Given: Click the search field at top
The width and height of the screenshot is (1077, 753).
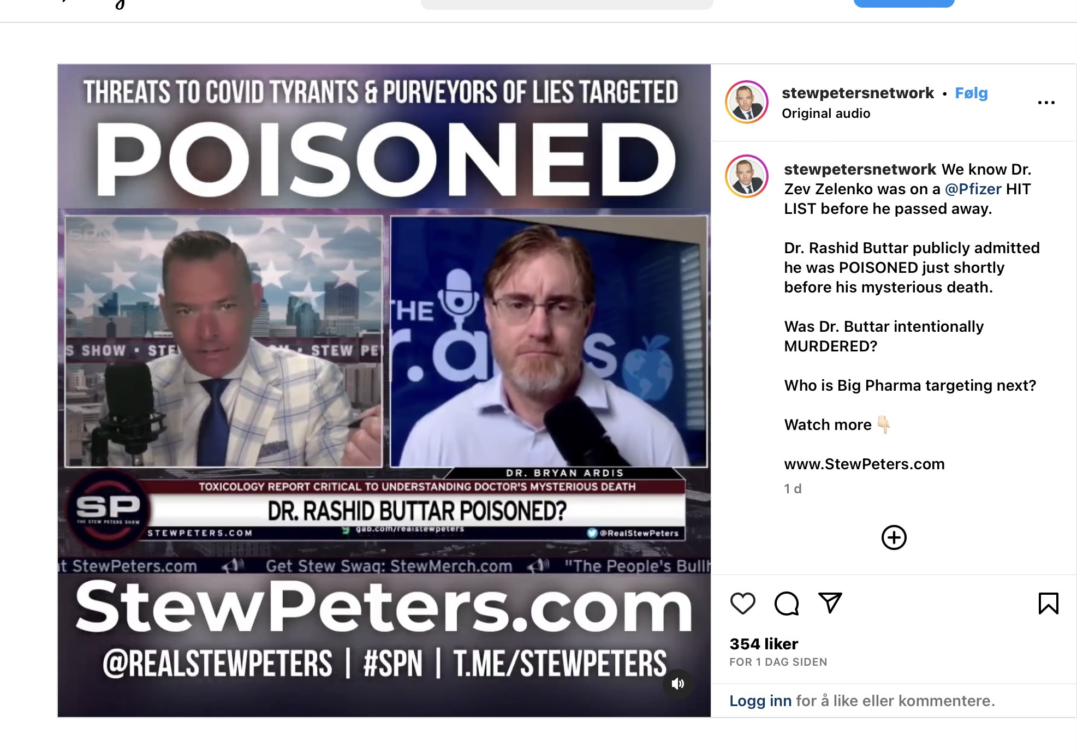Looking at the screenshot, I should (567, 3).
